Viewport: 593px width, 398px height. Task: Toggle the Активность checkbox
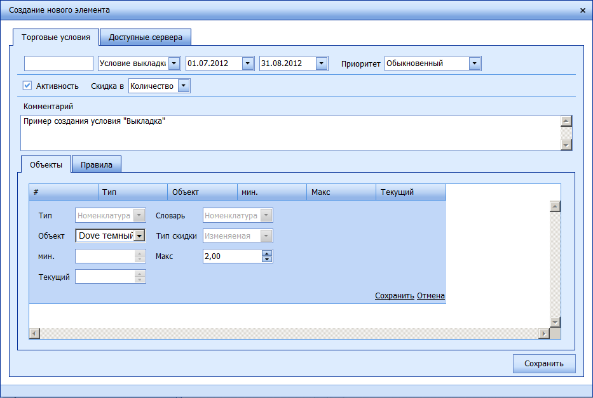click(x=27, y=86)
